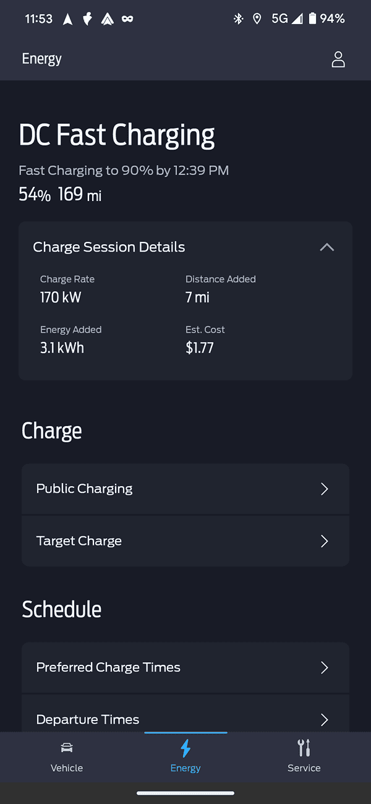371x804 pixels.
Task: Open the Target Charge arrow
Action: tap(325, 541)
